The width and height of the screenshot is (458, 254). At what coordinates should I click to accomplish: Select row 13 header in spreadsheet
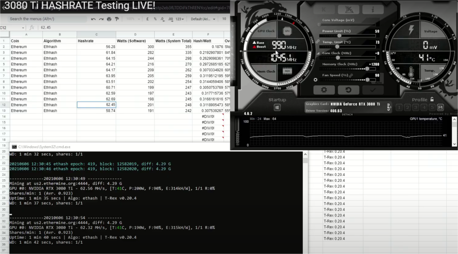coord(4,111)
